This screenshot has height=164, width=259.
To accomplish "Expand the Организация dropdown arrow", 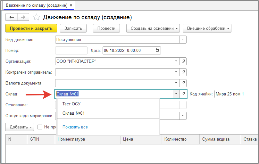I will tap(176, 61).
